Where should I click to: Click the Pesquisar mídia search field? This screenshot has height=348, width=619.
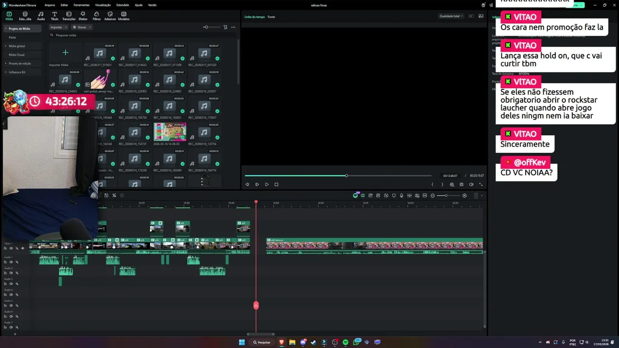[143, 35]
